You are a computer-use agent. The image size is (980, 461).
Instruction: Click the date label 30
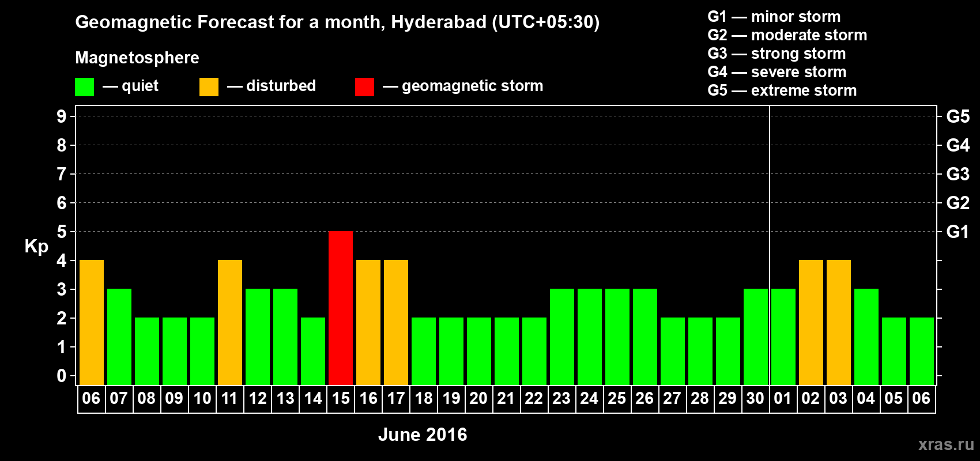[755, 398]
